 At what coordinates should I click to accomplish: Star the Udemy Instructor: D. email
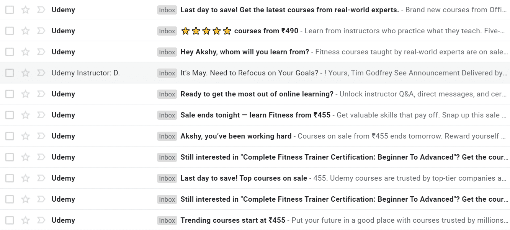tap(25, 73)
